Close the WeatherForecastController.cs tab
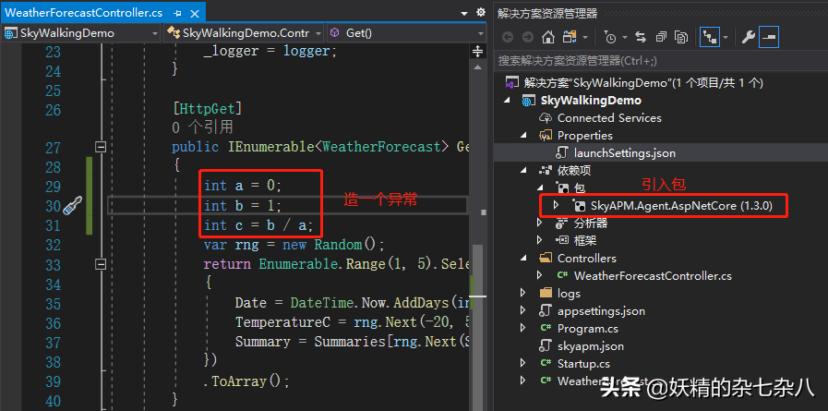This screenshot has width=828, height=411. pyautogui.click(x=195, y=13)
